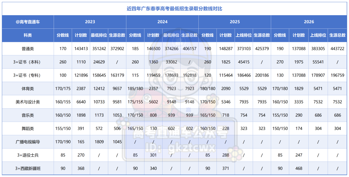Click the 科类 column header
Image resolution: width=349 pixels, height=177 pixels.
point(28,35)
